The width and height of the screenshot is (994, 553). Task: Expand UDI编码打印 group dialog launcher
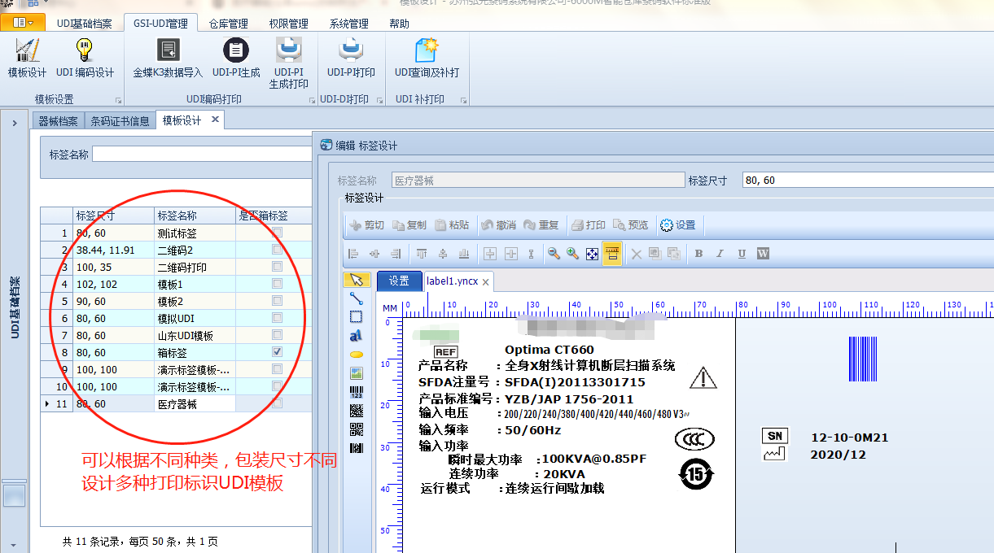pos(312,101)
